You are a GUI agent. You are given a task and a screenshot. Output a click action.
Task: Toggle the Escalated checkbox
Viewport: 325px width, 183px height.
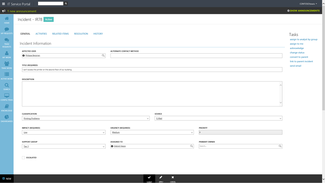click(23, 158)
